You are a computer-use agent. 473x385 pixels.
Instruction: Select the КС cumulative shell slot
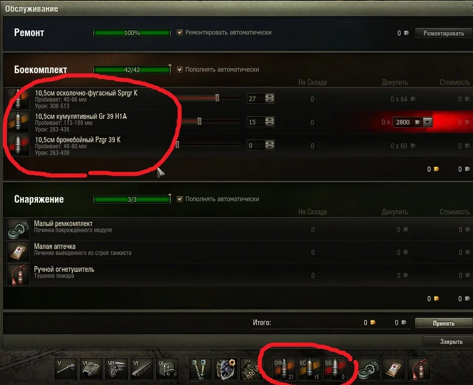click(309, 369)
